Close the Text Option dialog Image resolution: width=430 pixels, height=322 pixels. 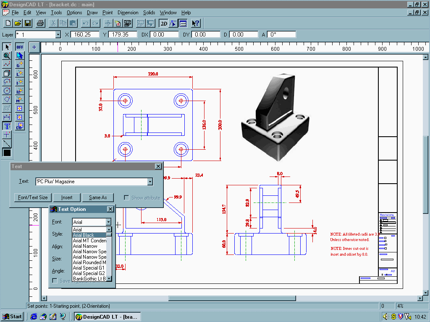tap(110, 209)
